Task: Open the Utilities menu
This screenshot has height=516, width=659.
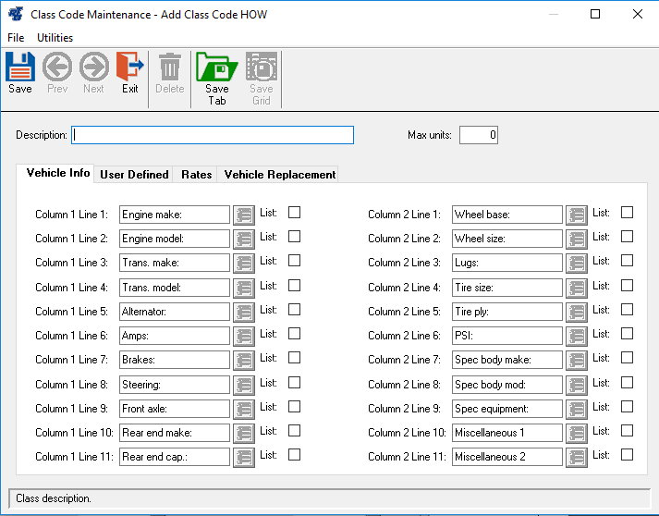Action: tap(55, 38)
